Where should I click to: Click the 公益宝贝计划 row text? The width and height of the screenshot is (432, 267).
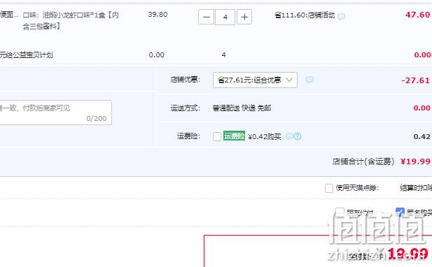coord(27,55)
